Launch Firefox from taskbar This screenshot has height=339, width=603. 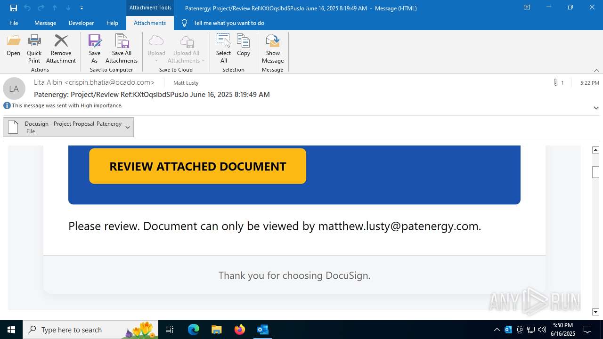(240, 330)
